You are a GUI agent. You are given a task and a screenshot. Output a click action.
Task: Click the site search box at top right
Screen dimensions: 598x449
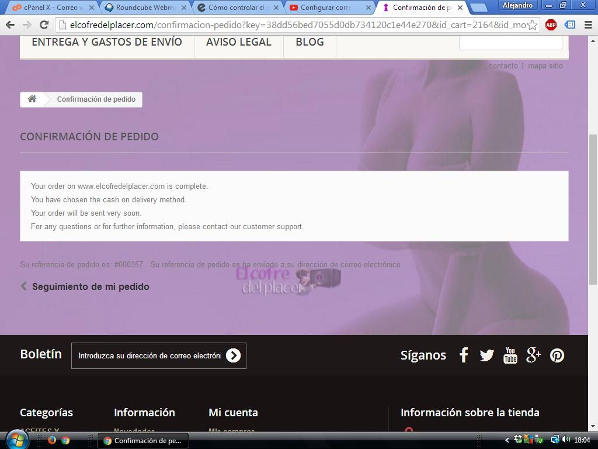click(510, 42)
